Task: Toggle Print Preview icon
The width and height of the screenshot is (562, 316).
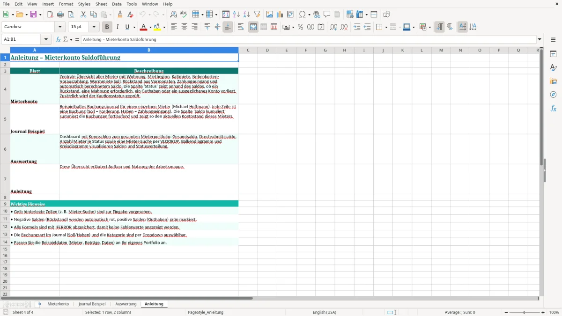Action: [71, 15]
